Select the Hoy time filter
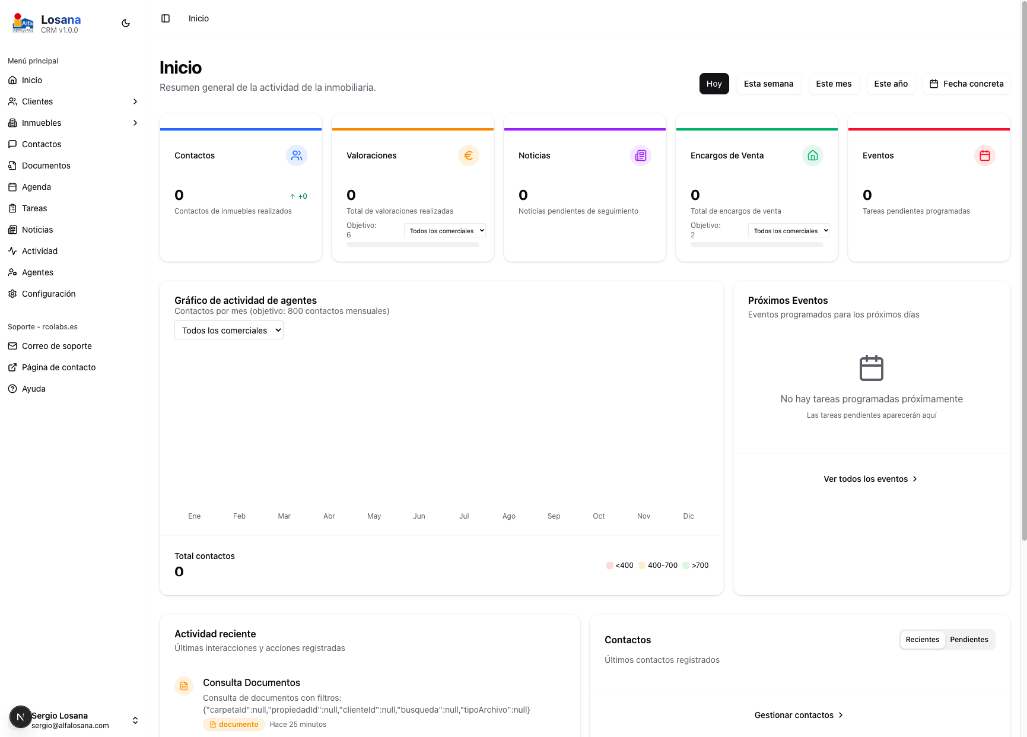Viewport: 1027px width, 737px height. 714,84
